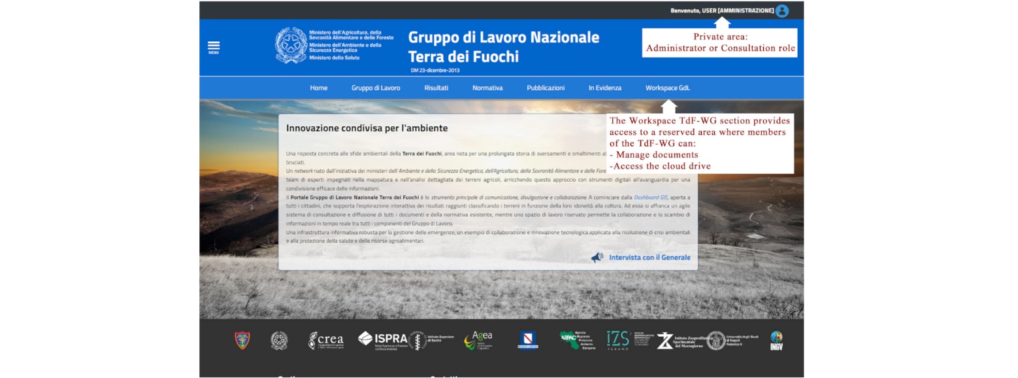
Task: Click the Agea logo in footer
Action: coord(478,340)
